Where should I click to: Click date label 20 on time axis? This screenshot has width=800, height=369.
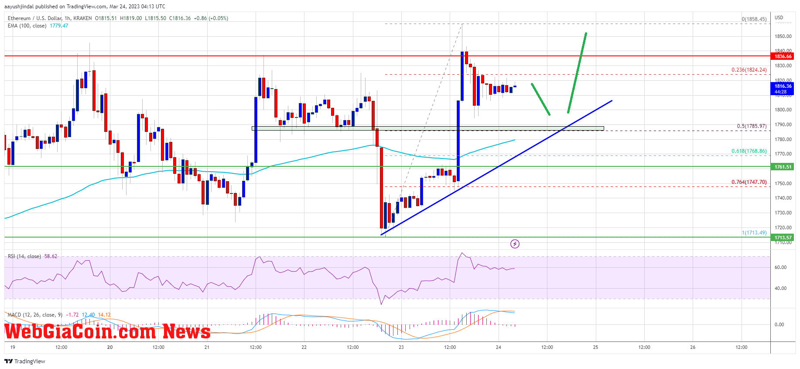coord(110,348)
